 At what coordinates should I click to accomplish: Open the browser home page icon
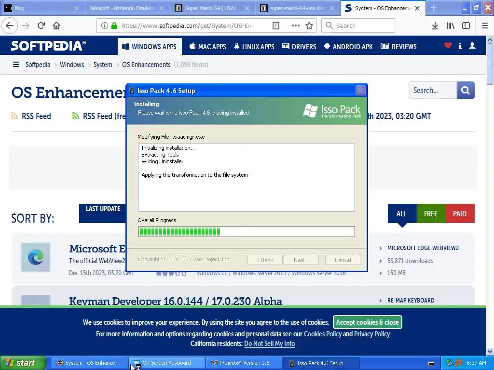[x=56, y=26]
